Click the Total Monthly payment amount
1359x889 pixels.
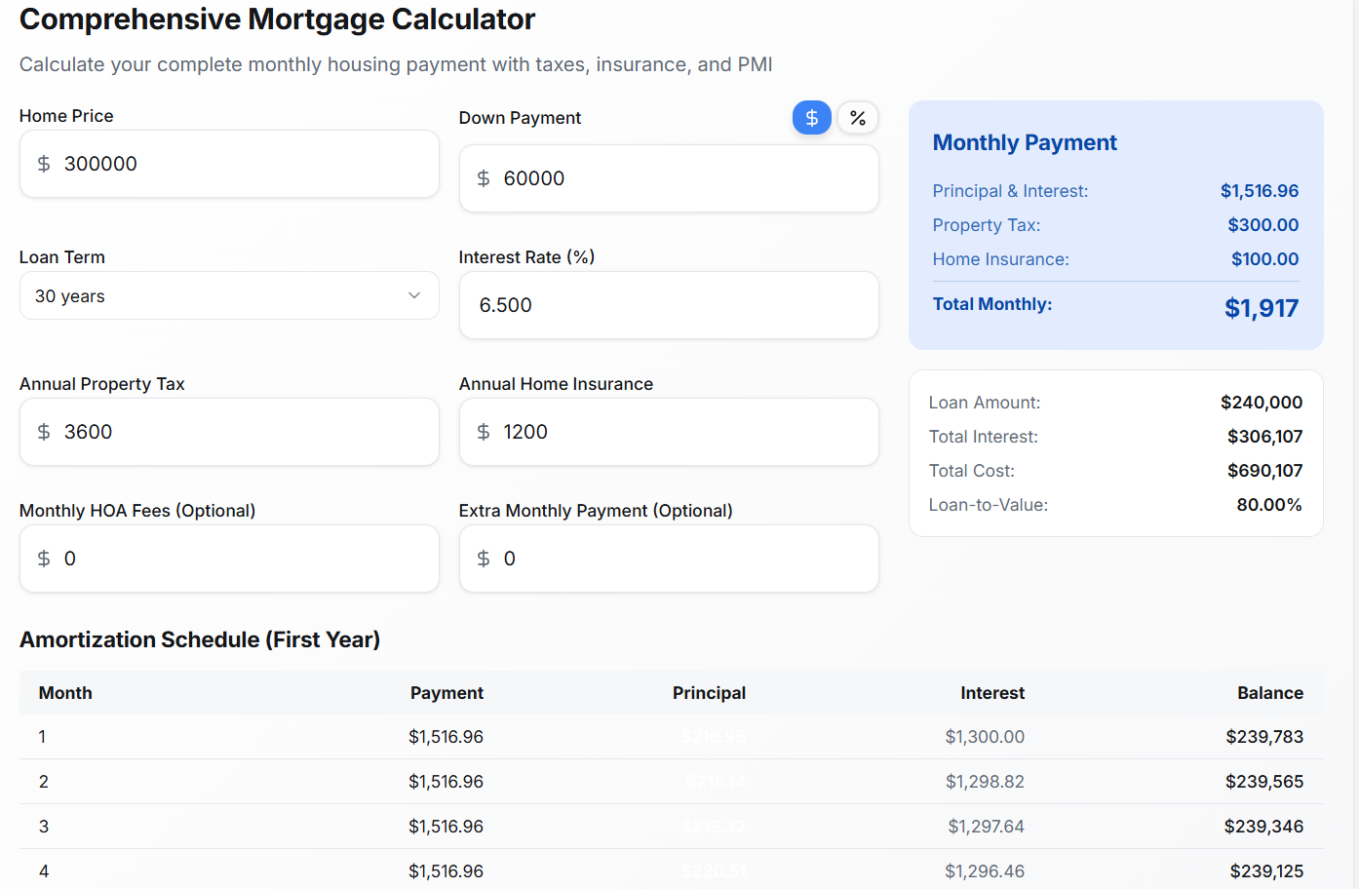pyautogui.click(x=1262, y=307)
